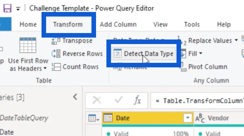Collapse the Queries pane with the chevron

click(x=75, y=97)
